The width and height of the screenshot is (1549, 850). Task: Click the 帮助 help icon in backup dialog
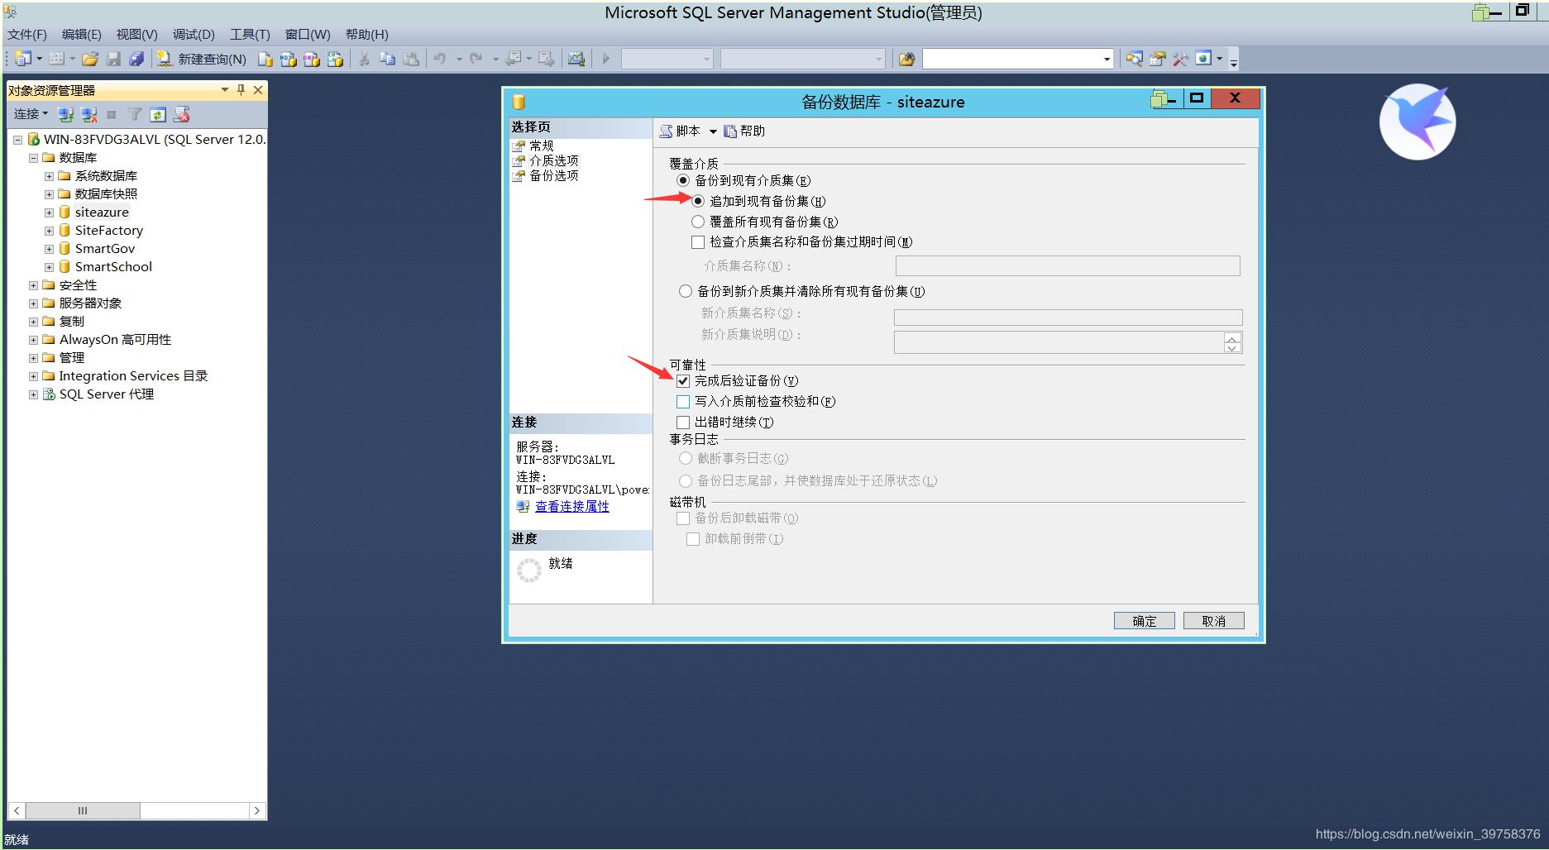pos(744,131)
